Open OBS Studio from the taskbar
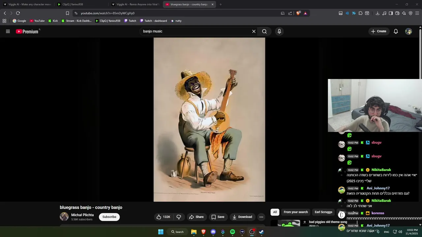This screenshot has height=237, width=422. coord(252,232)
